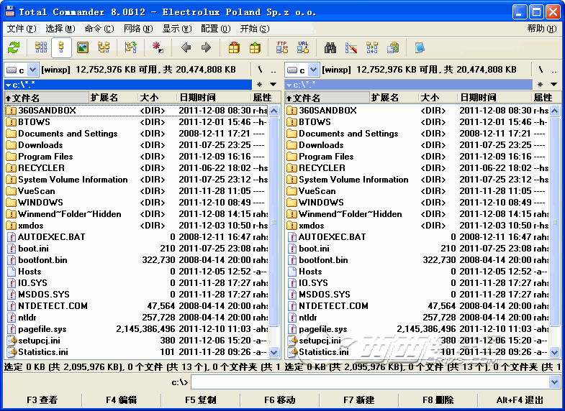Image resolution: width=565 pixels, height=411 pixels.
Task: Expand the command line history dropdown
Action: pyautogui.click(x=553, y=382)
